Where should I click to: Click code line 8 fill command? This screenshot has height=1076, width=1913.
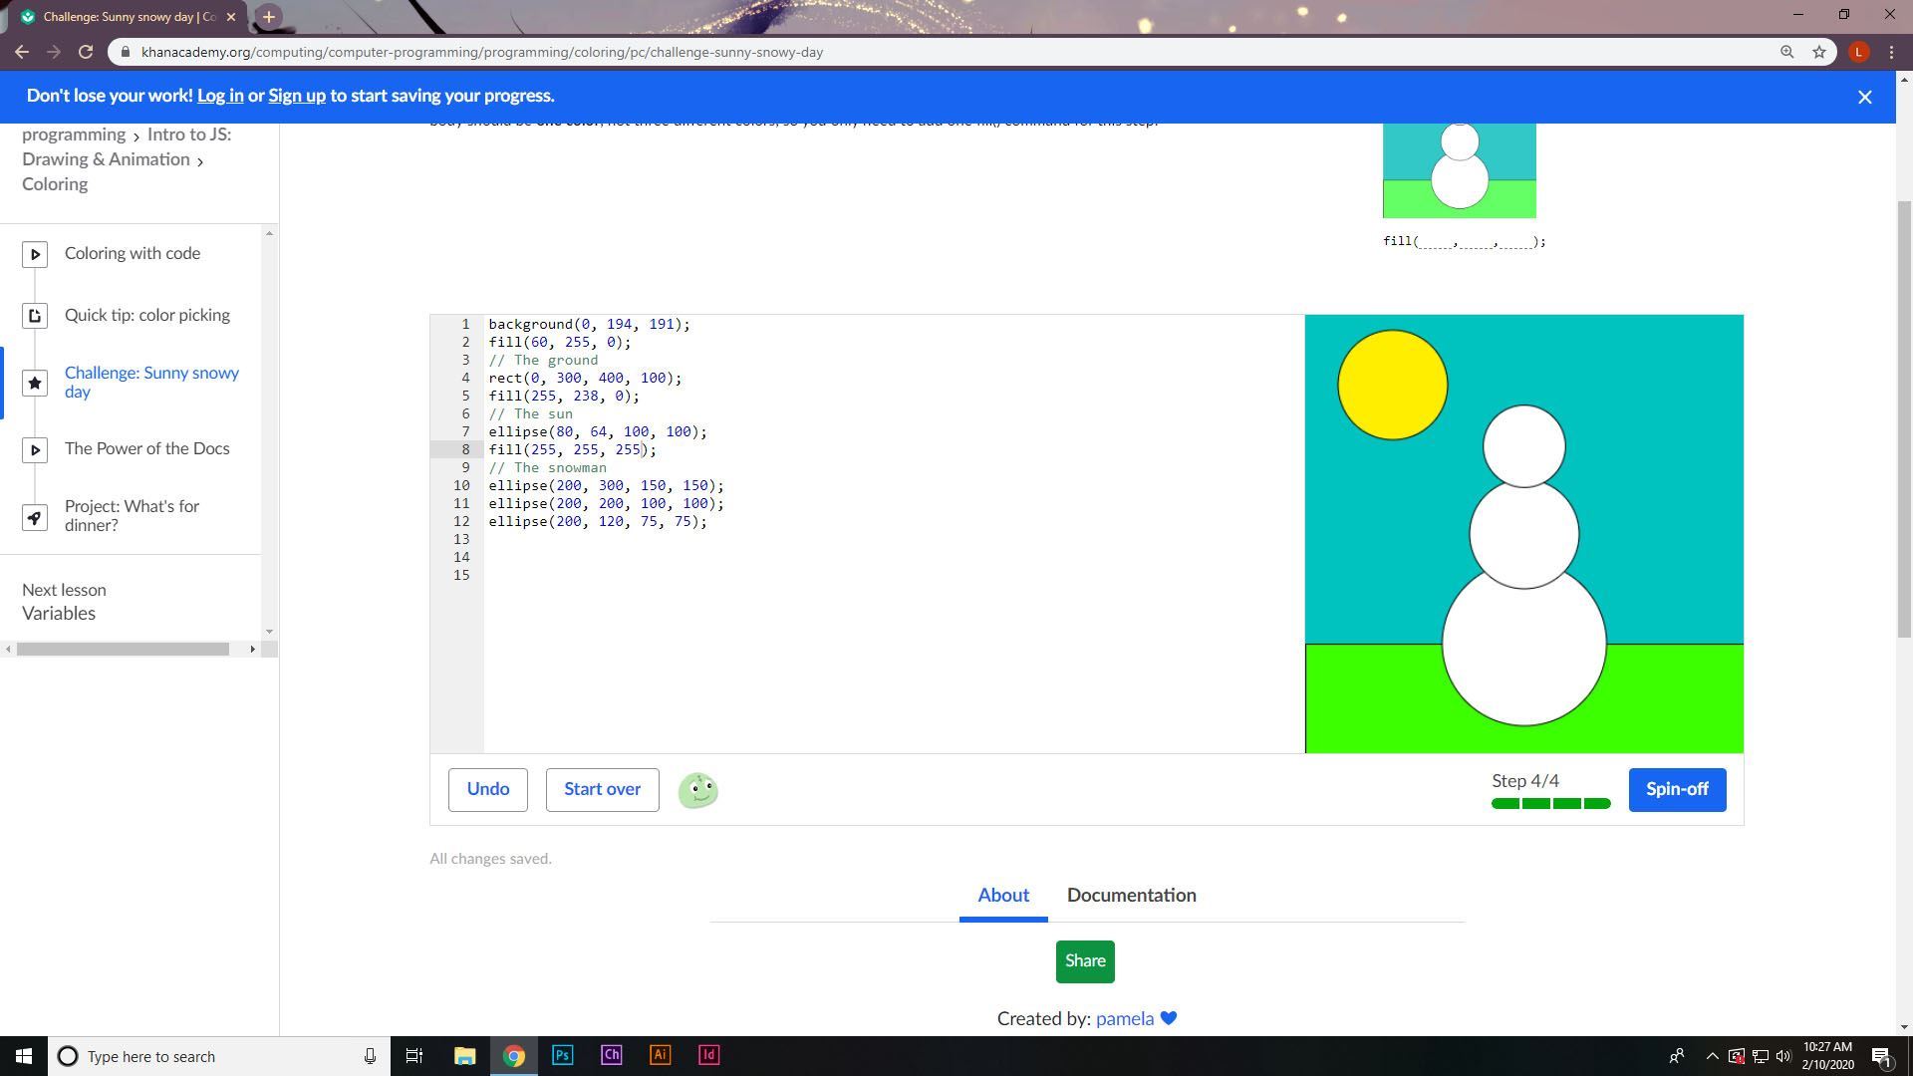click(572, 450)
